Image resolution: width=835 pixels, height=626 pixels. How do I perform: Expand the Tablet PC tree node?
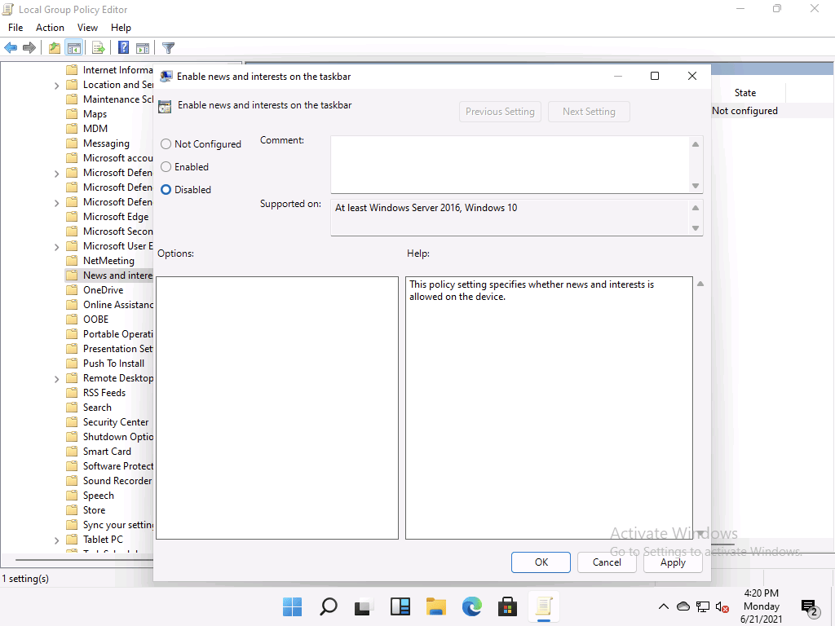pos(56,540)
